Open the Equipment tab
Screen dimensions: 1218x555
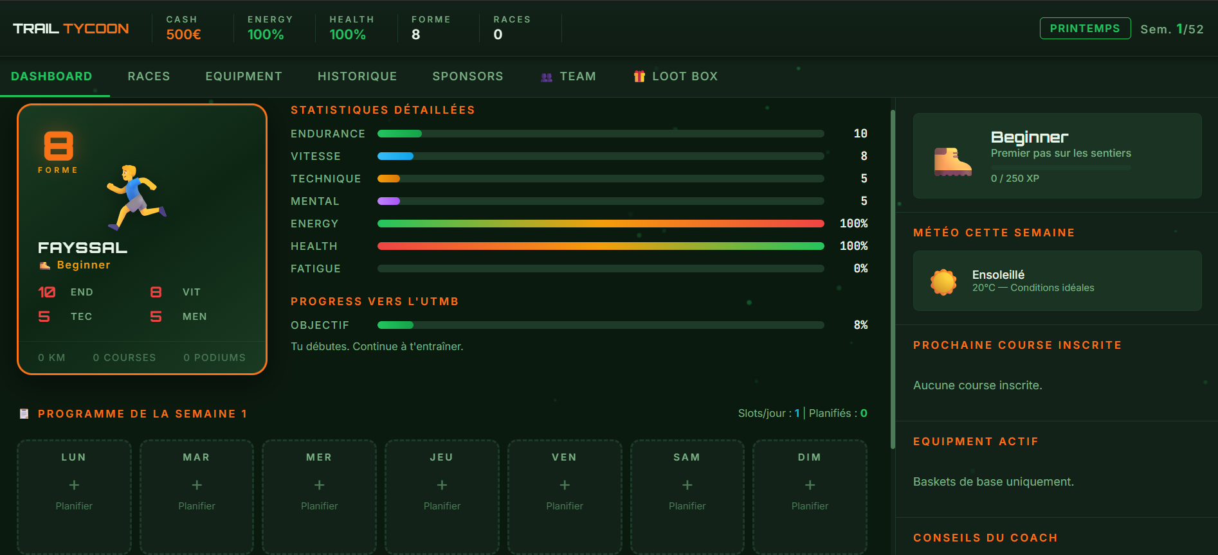click(244, 76)
